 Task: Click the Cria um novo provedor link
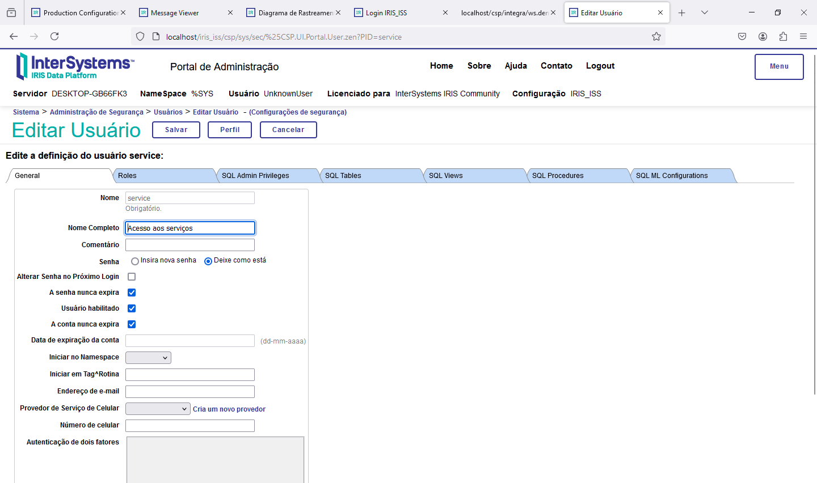pos(229,409)
